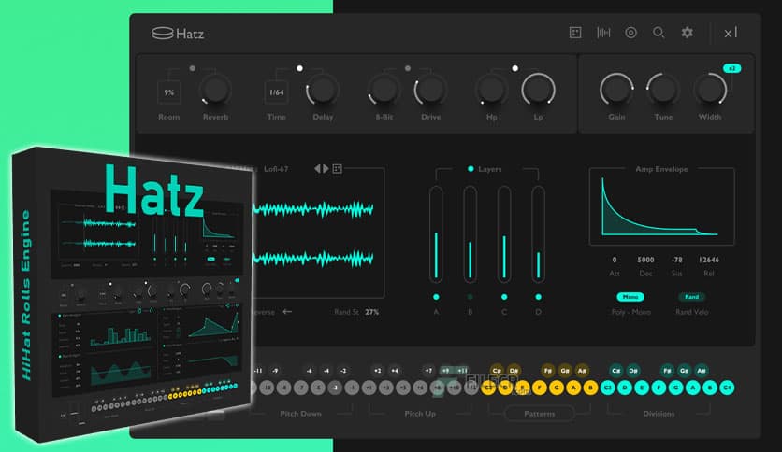Viewport: 782px width, 452px height.
Task: Click the upper waveform display
Action: coord(314,209)
